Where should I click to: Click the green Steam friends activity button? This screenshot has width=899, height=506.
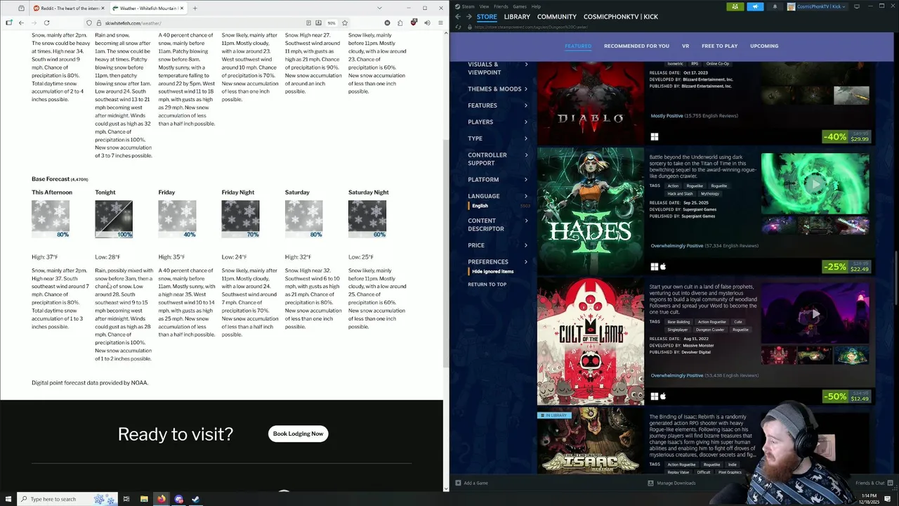click(735, 6)
